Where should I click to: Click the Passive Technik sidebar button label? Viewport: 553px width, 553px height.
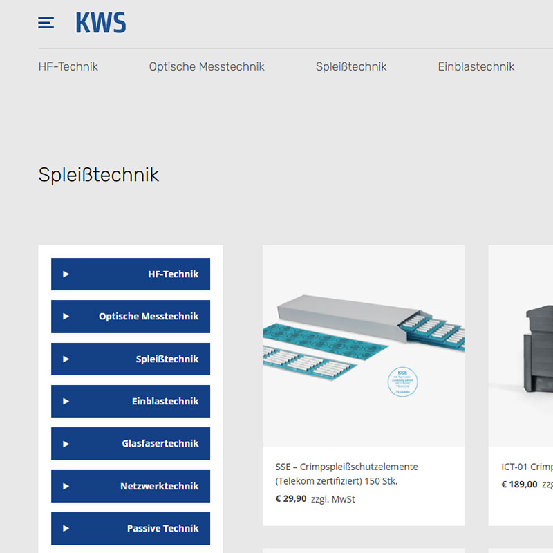click(x=162, y=529)
